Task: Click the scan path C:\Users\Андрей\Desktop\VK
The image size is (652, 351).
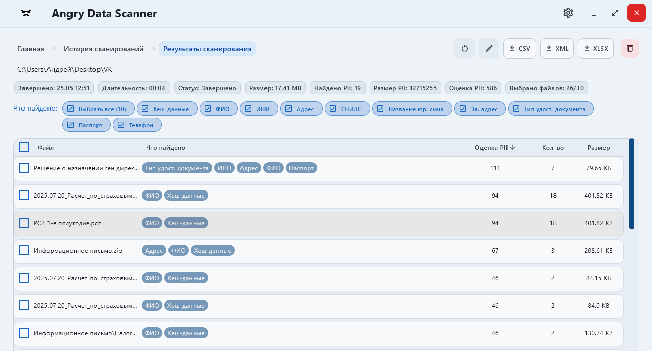Action: [x=65, y=69]
